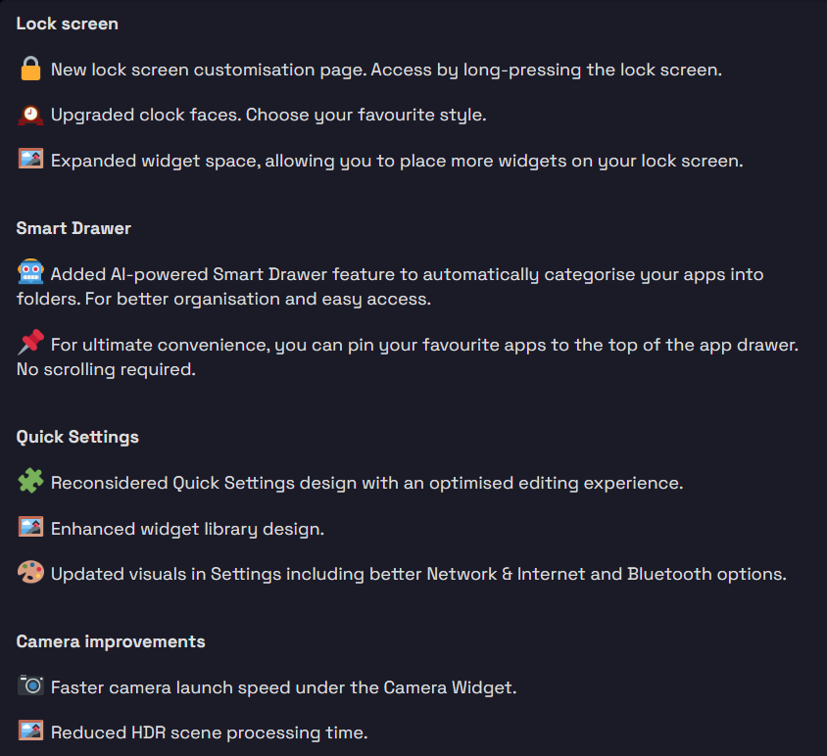827x756 pixels.
Task: Click the Smart Drawer heading
Action: click(73, 228)
